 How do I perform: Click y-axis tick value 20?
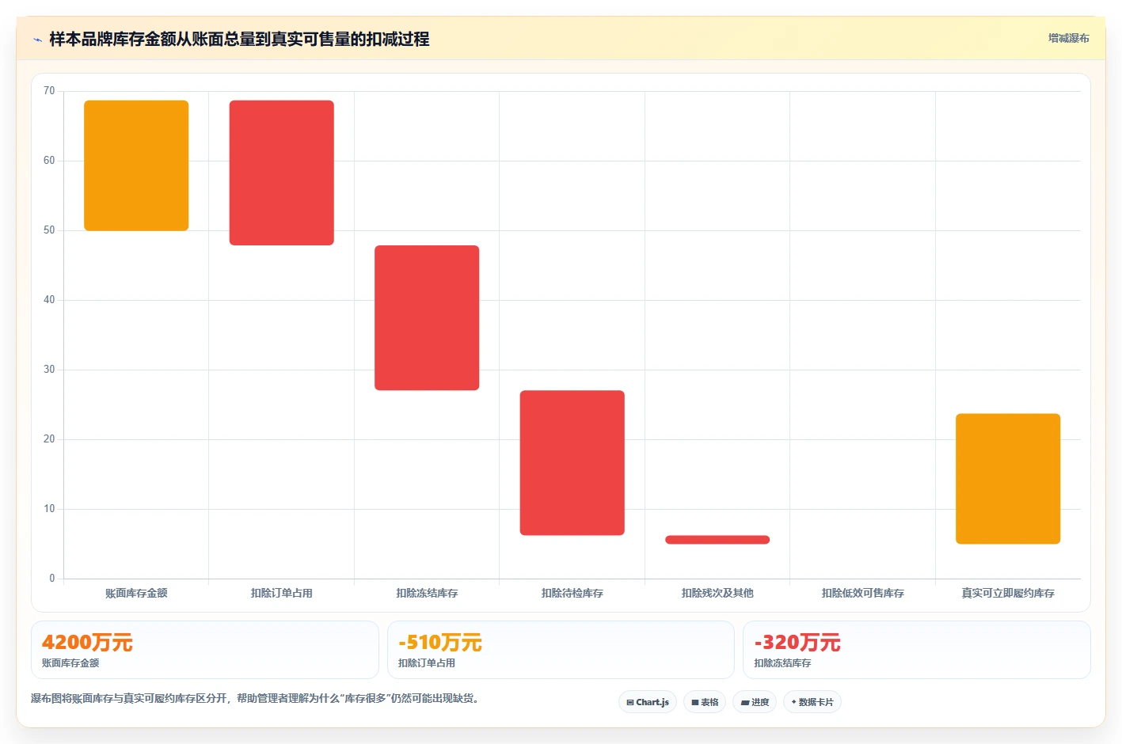[49, 439]
